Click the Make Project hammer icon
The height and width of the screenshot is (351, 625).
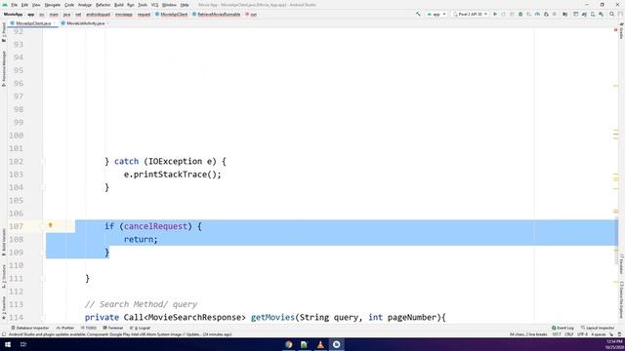coord(418,14)
